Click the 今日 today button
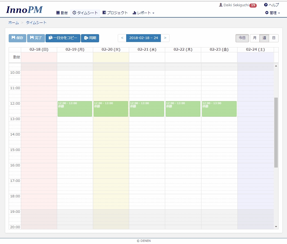Screen dimensions: 287x244 [242, 38]
